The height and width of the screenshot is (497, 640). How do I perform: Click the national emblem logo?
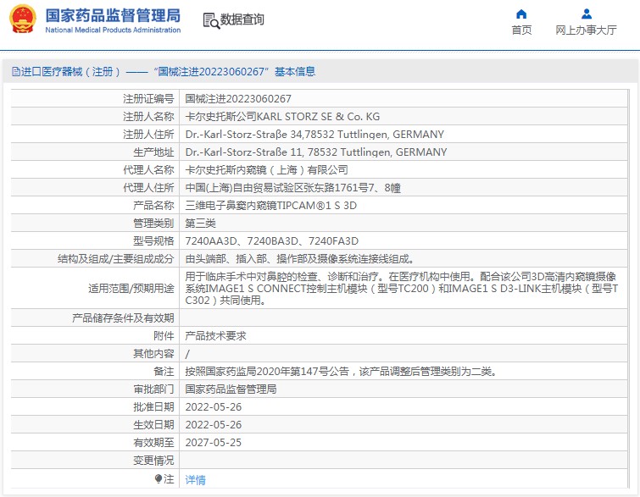coord(23,19)
